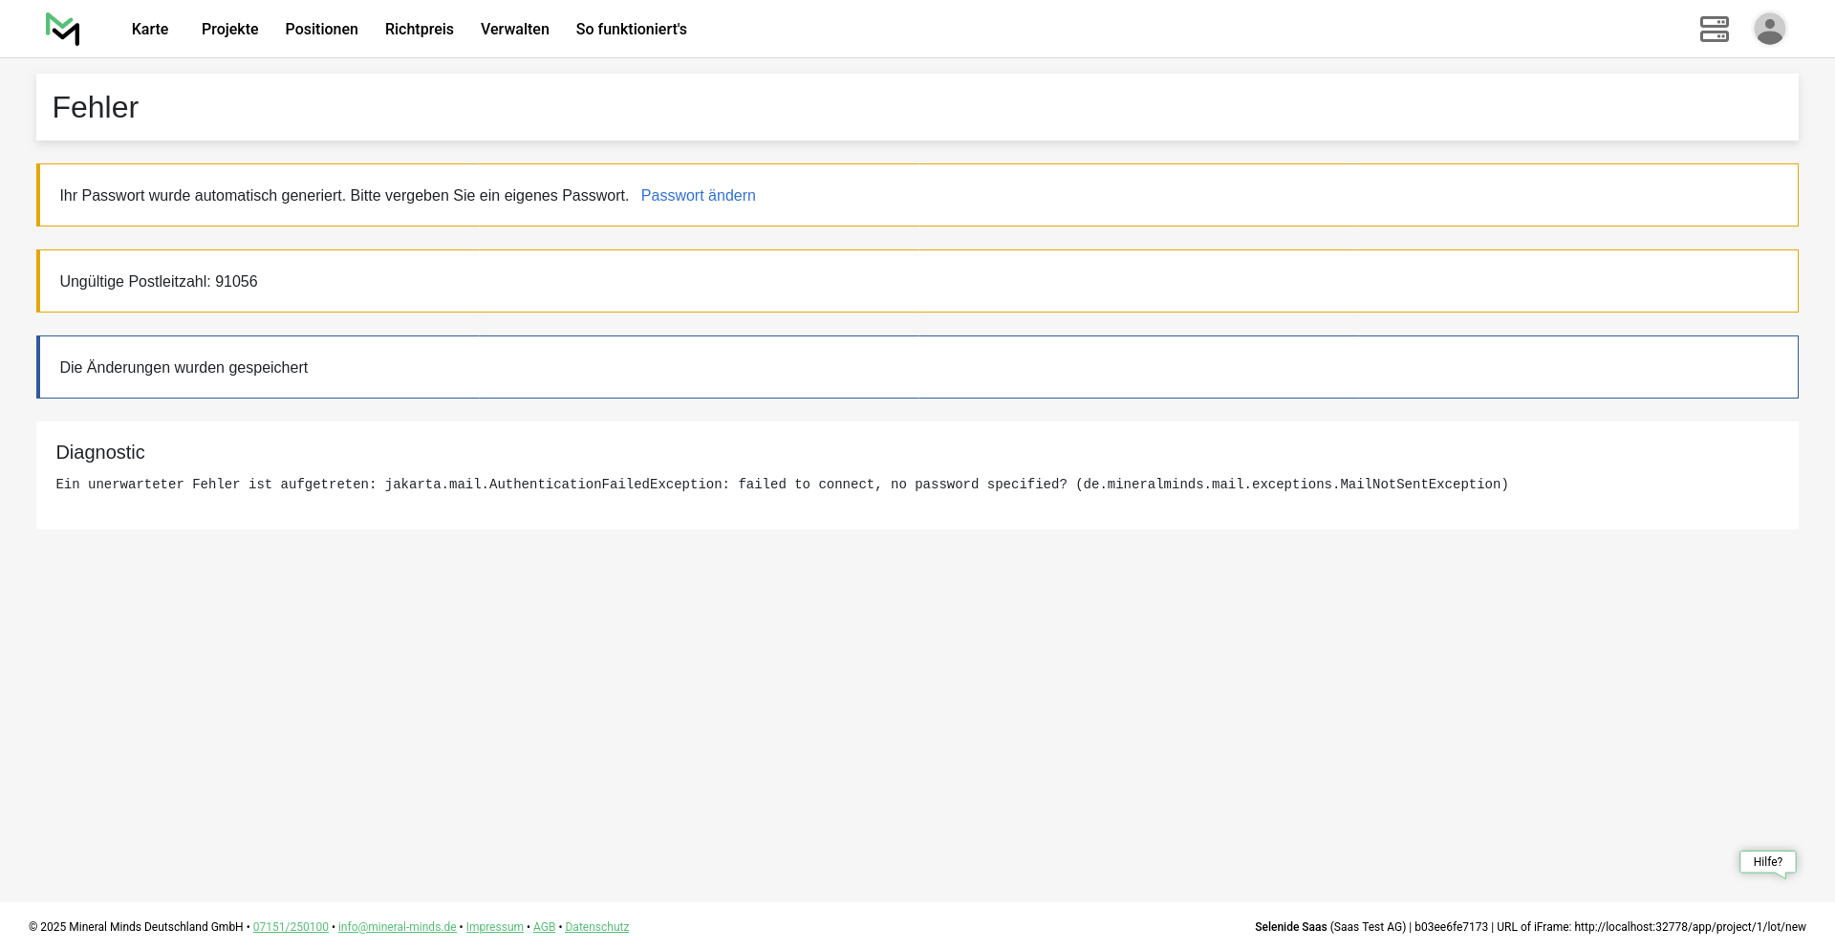Open the Verwalten menu

(514, 30)
